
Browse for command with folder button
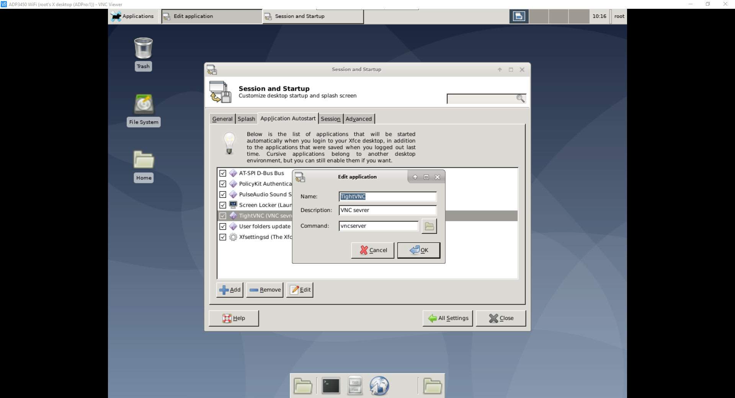(x=429, y=226)
